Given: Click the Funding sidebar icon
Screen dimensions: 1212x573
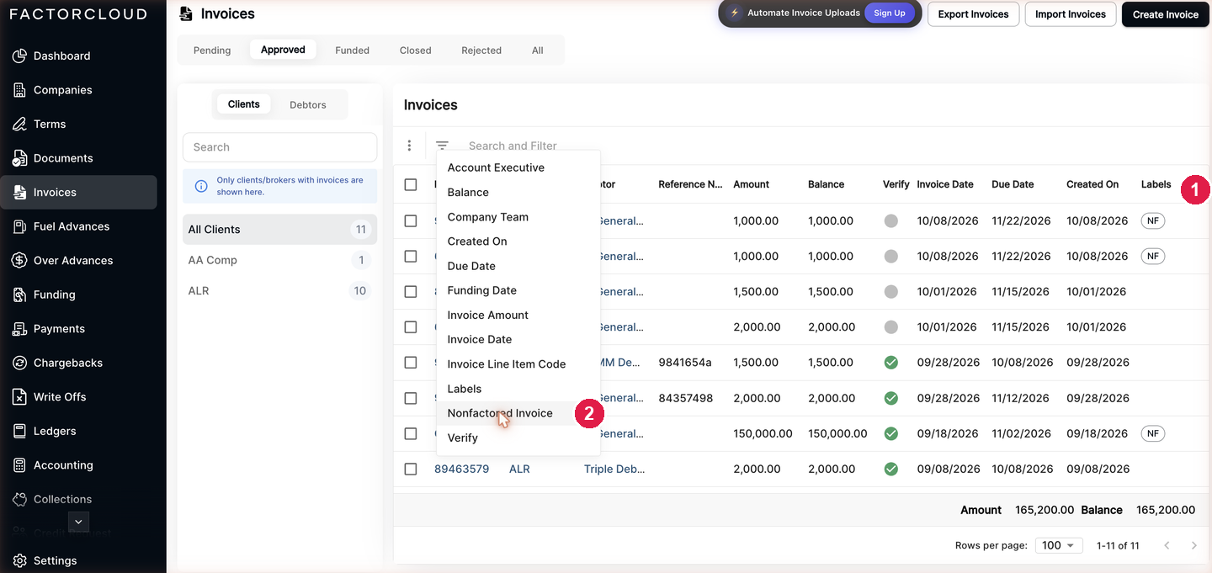Looking at the screenshot, I should pyautogui.click(x=19, y=294).
